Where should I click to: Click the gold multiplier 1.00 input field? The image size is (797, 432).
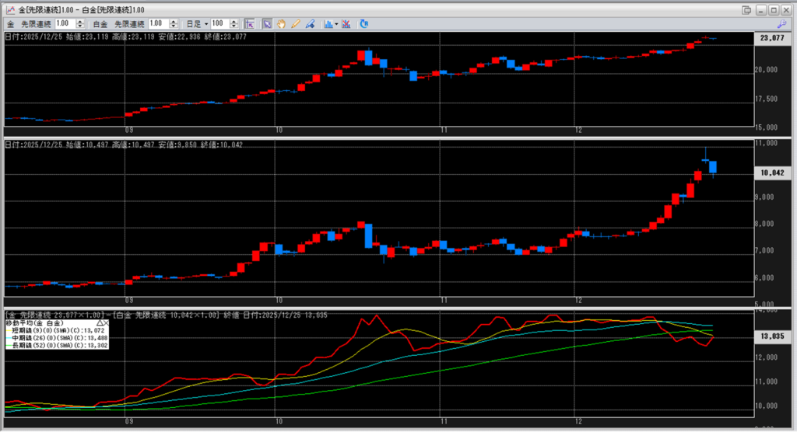click(x=67, y=24)
